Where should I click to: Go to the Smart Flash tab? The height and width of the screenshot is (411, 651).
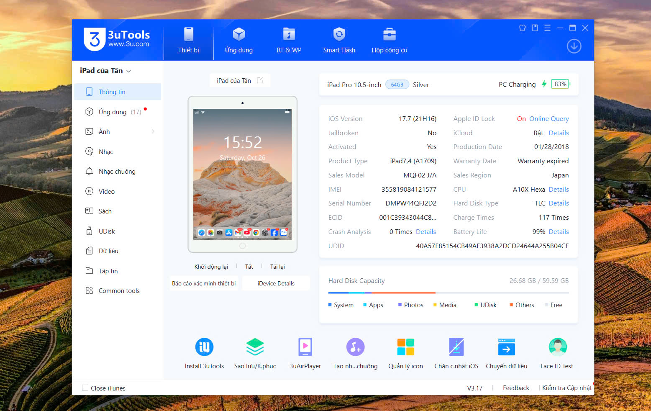pyautogui.click(x=339, y=40)
